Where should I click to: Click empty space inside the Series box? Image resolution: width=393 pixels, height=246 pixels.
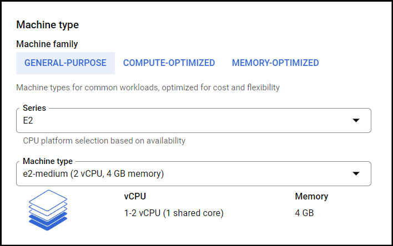pos(190,121)
